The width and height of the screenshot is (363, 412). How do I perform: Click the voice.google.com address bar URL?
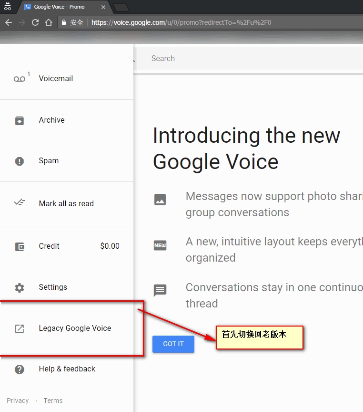coord(181,22)
